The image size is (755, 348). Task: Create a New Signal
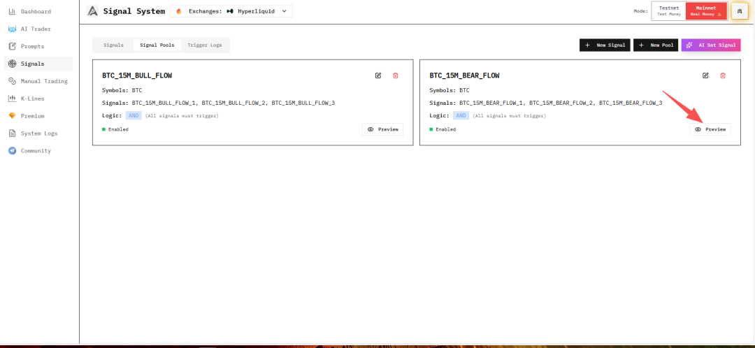pos(605,45)
